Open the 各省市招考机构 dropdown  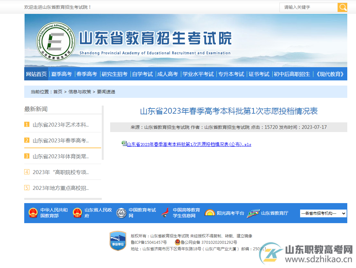(x=323, y=213)
